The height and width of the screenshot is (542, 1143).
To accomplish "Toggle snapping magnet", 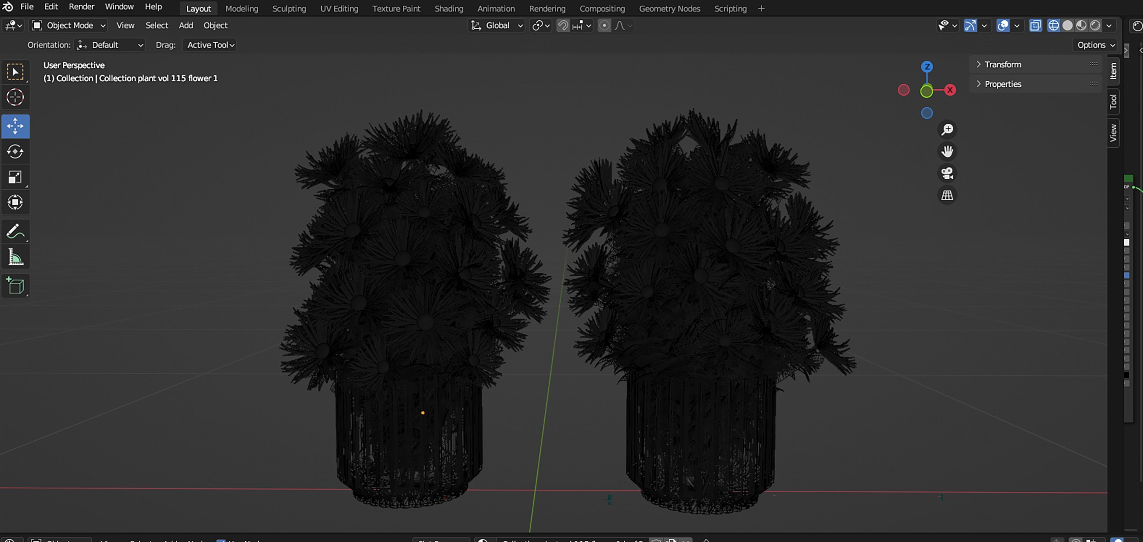I will coord(563,25).
